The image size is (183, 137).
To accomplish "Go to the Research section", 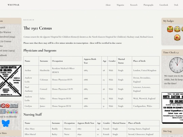I will click(x=134, y=5).
